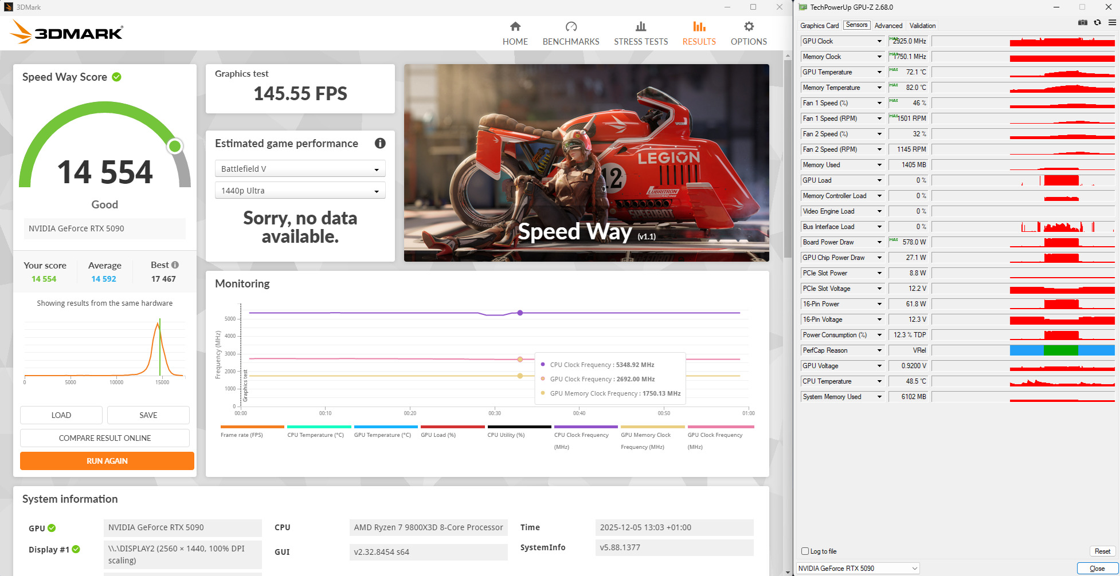1120x576 pixels.
Task: Click the GPU-Z title bar app icon
Action: pyautogui.click(x=803, y=7)
